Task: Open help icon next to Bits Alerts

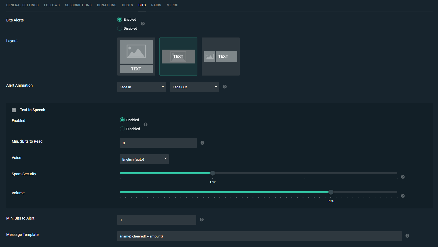Action: point(143,24)
